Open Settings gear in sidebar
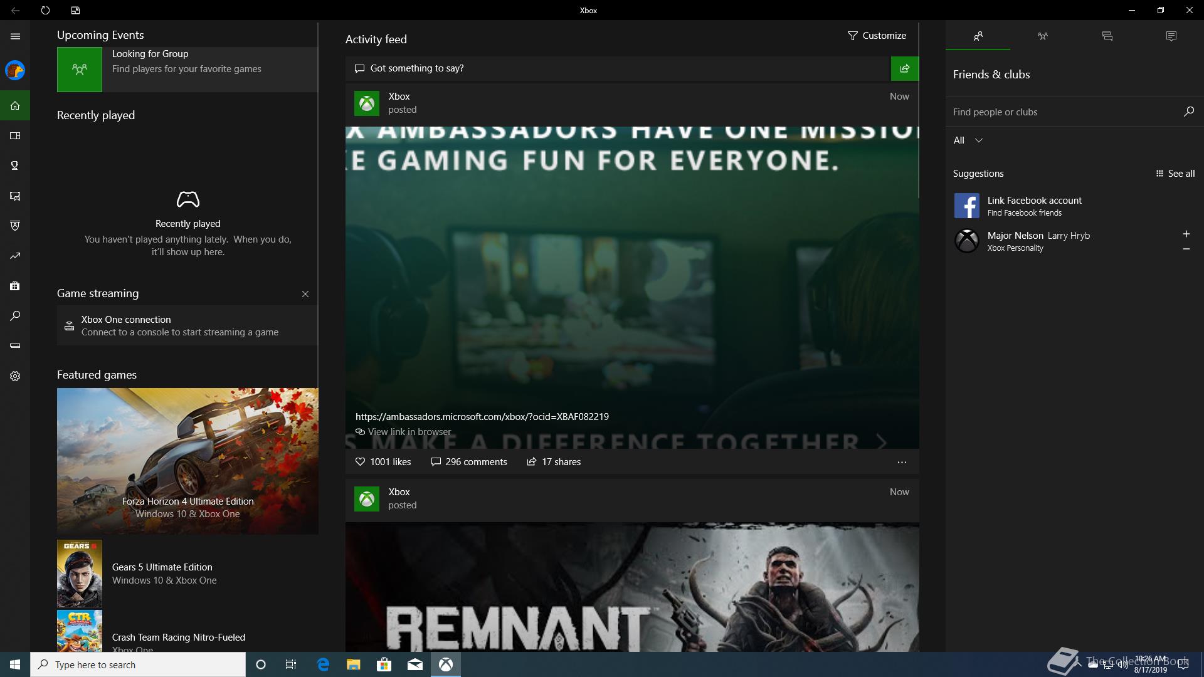The height and width of the screenshot is (677, 1204). [x=15, y=376]
